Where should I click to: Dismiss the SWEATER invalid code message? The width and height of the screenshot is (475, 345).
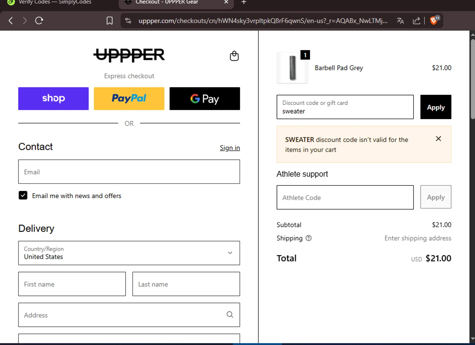(439, 139)
